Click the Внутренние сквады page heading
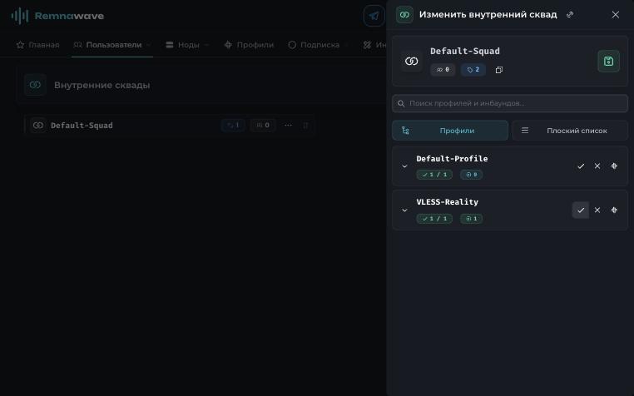 coord(102,86)
